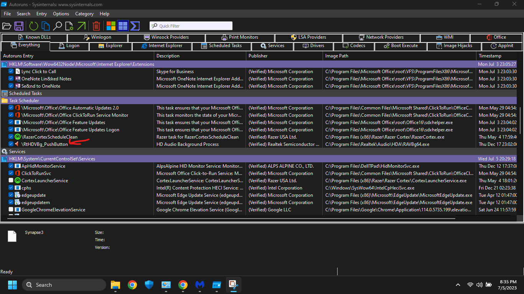Click the gear icon on the Services section row

click(5, 152)
